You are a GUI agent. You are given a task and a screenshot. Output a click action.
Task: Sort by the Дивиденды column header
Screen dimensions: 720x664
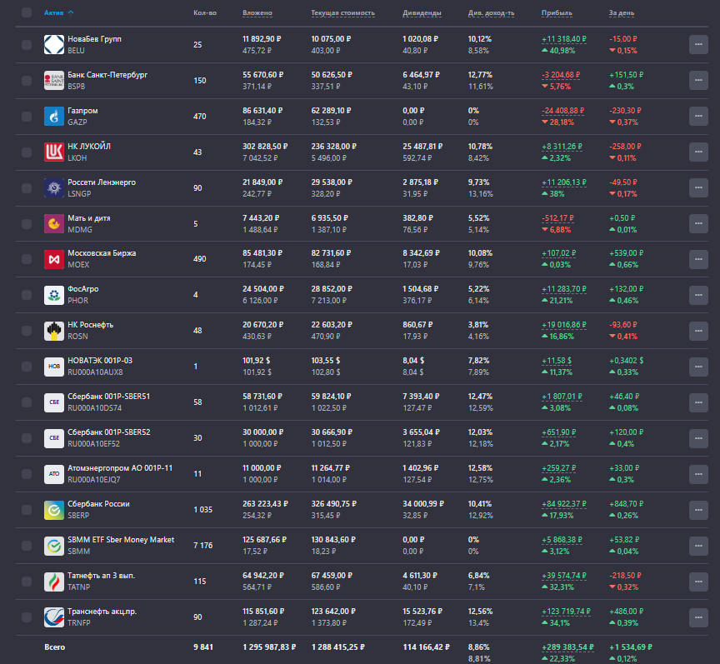pos(422,12)
